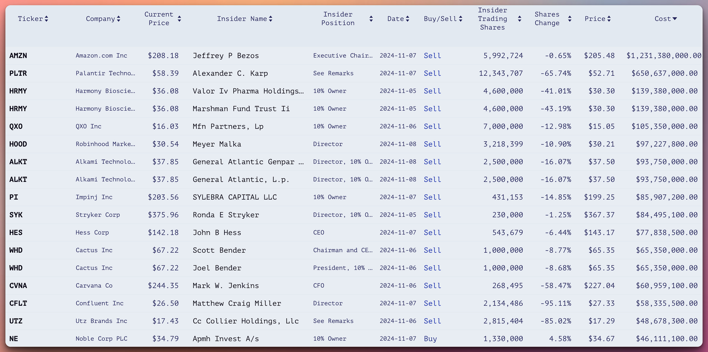Sort by Price column arrows

pyautogui.click(x=609, y=19)
